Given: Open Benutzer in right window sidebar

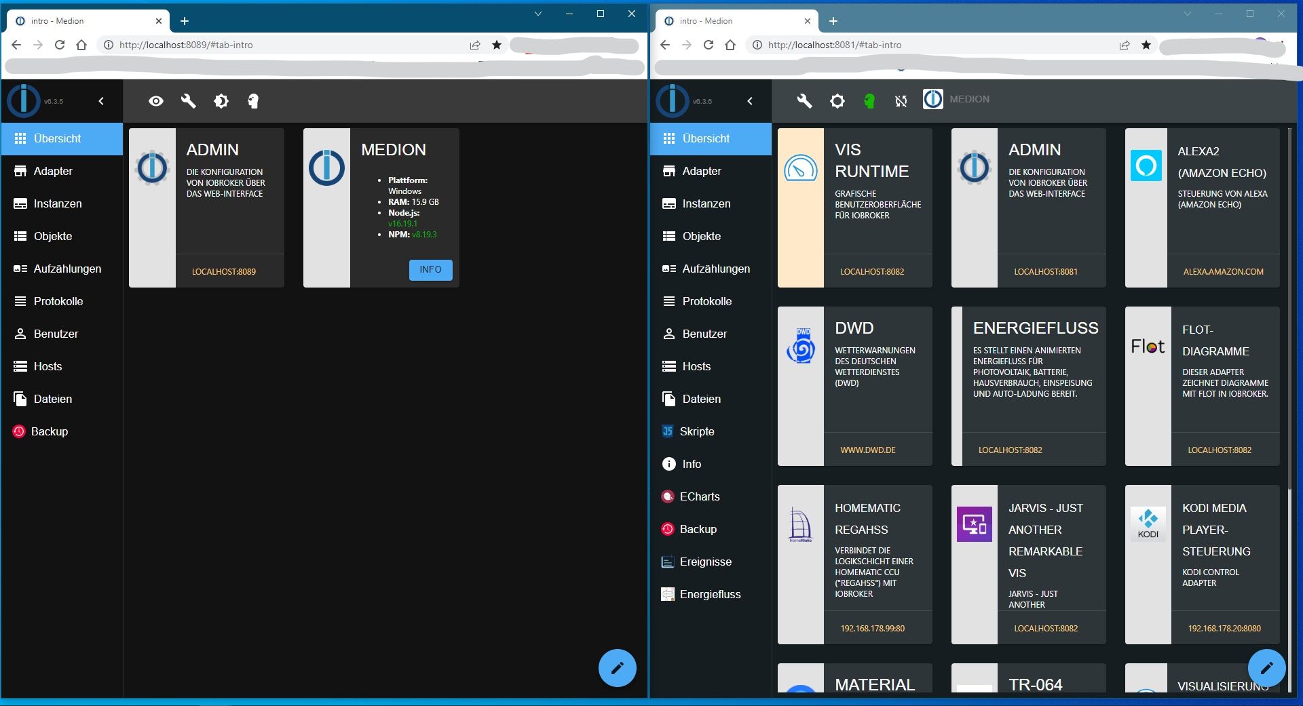Looking at the screenshot, I should tap(711, 334).
